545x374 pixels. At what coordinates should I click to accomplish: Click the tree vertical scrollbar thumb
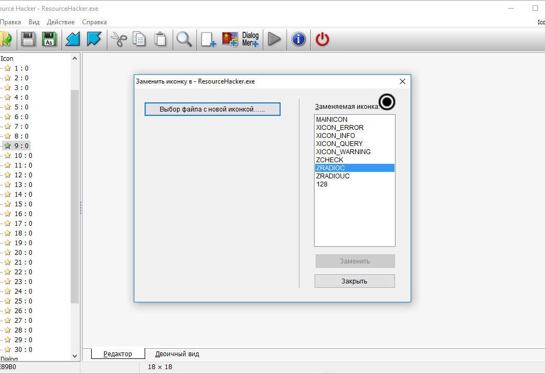(x=74, y=196)
